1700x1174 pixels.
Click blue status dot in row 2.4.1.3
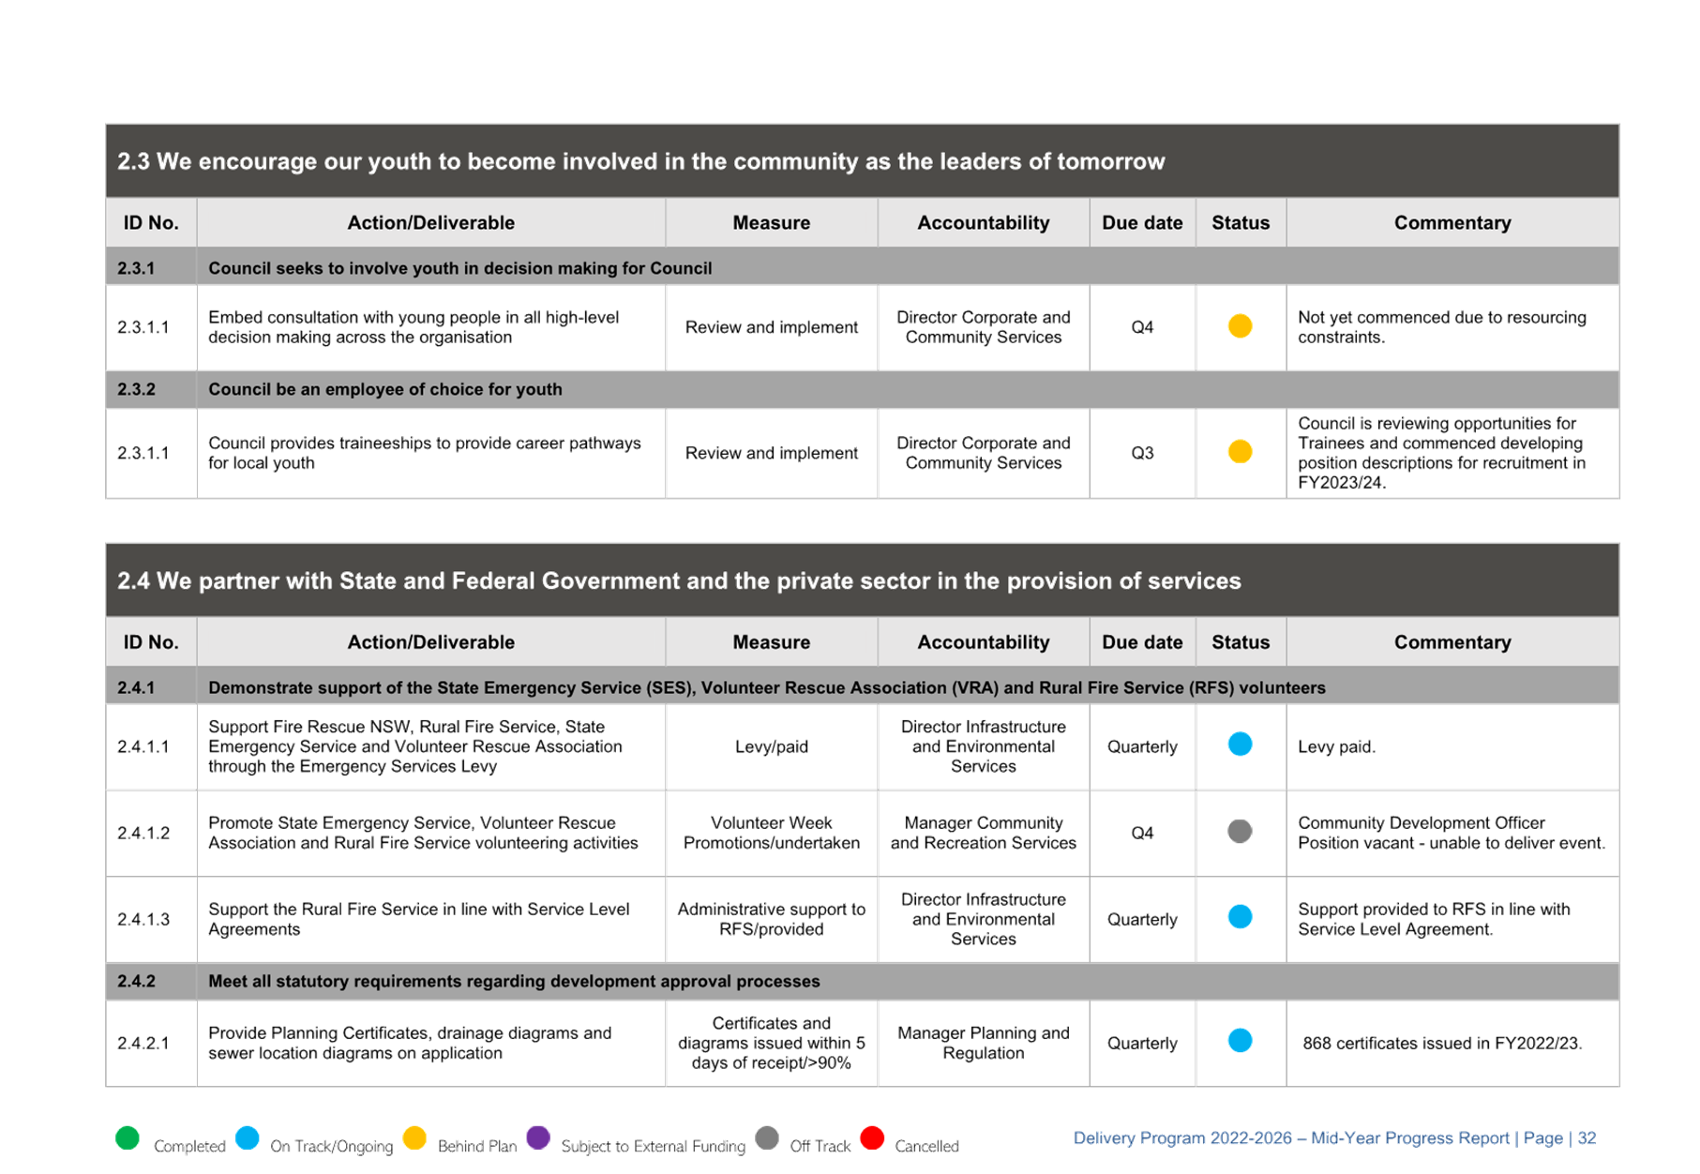(1240, 917)
